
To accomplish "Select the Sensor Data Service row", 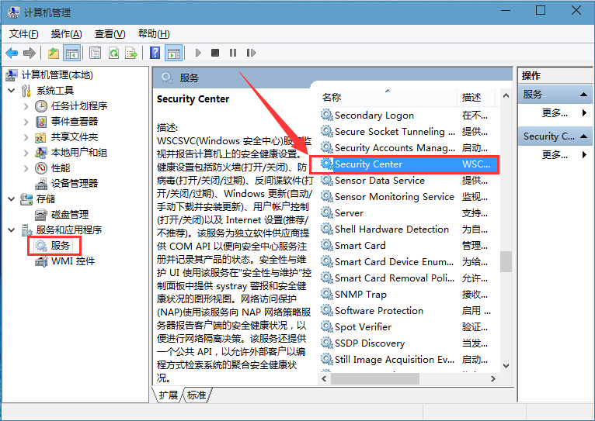I will [x=409, y=181].
